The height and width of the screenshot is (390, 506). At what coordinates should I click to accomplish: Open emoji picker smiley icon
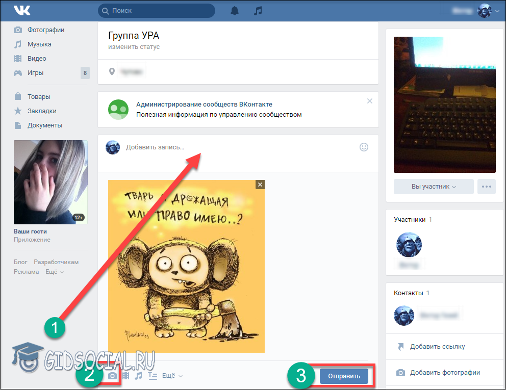click(364, 147)
